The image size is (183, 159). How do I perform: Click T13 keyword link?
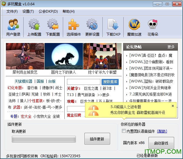(70, 95)
